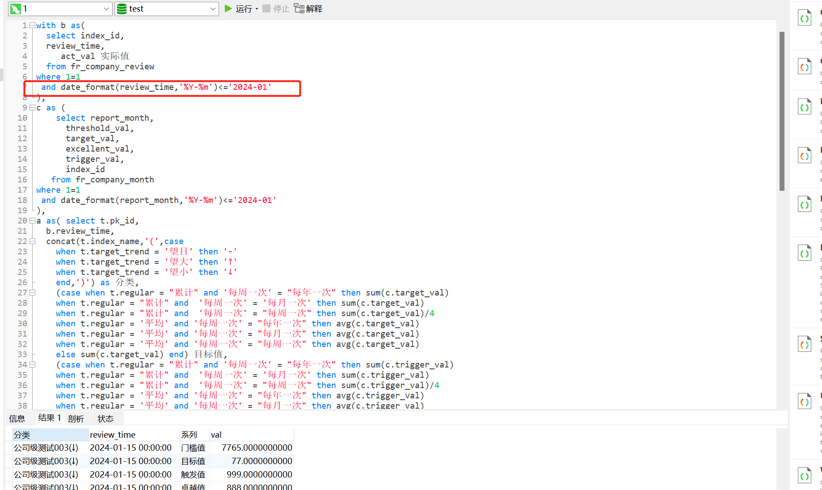
Task: Collapse the code block at line 1
Action: 32,25
